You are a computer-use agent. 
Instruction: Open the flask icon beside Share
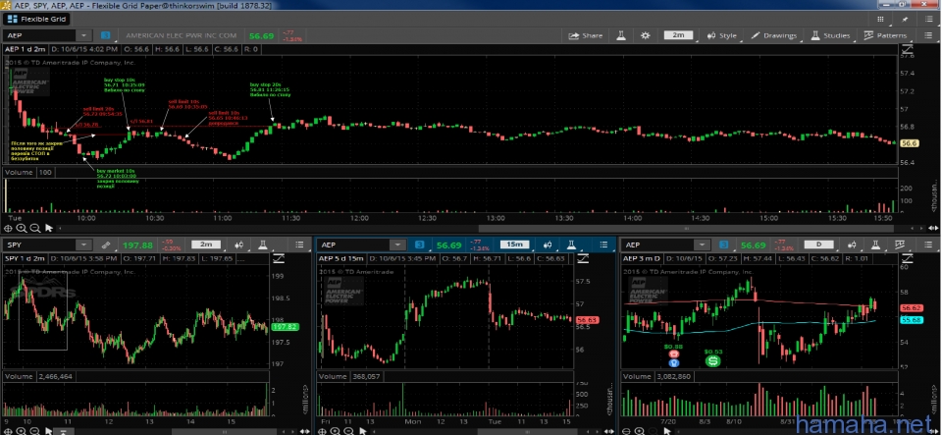click(621, 36)
